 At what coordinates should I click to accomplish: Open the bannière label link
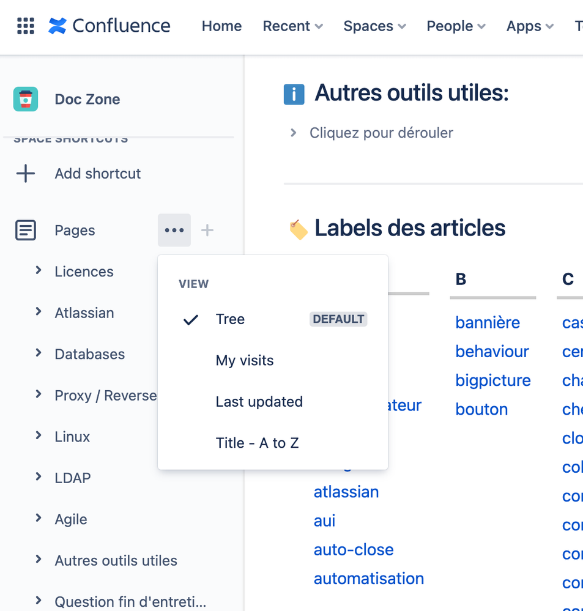pyautogui.click(x=488, y=323)
